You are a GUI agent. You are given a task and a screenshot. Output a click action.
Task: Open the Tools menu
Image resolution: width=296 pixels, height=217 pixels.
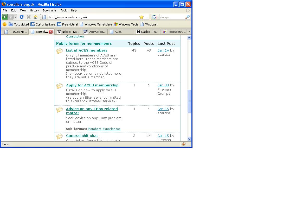tap(64, 10)
